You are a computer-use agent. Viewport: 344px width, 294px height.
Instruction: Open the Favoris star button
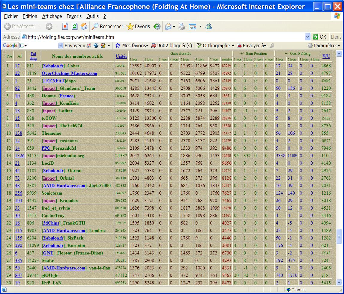[x=138, y=26]
